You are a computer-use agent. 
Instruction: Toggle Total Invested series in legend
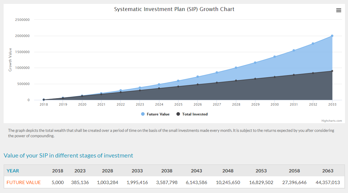195,114
